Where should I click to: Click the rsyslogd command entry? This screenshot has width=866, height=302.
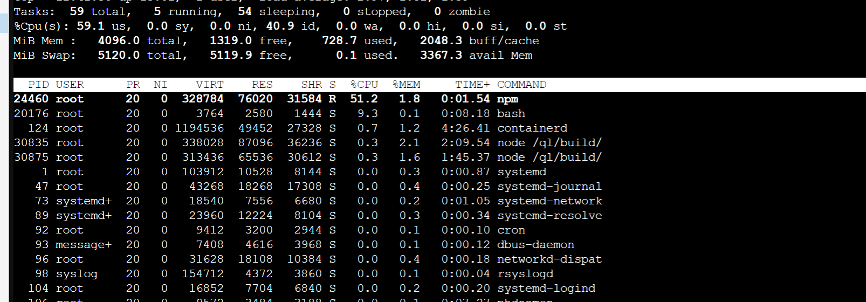coord(525,274)
